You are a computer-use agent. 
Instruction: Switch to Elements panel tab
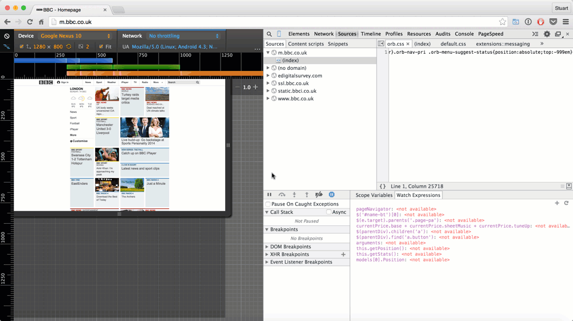[299, 34]
